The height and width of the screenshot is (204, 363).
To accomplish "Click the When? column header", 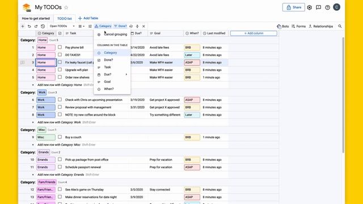I will (192, 33).
